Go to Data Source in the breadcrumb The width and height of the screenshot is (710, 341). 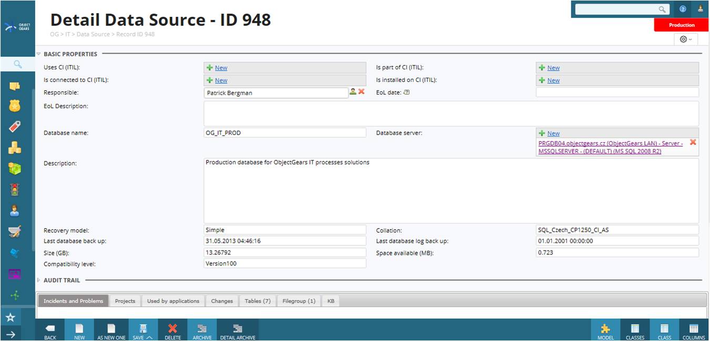[x=94, y=34]
